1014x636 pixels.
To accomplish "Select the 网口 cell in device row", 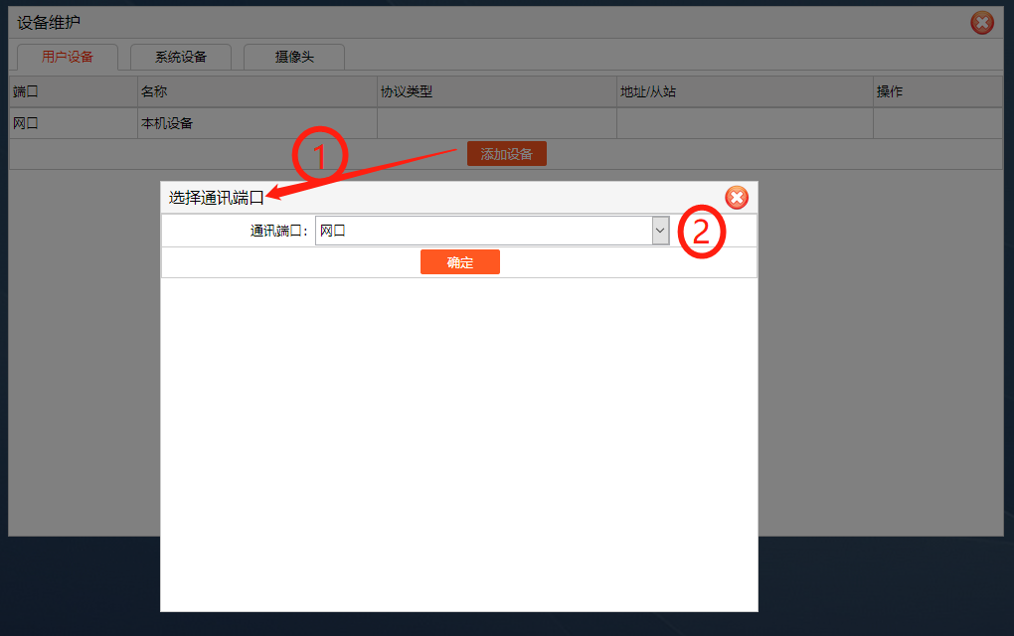I will (25, 123).
